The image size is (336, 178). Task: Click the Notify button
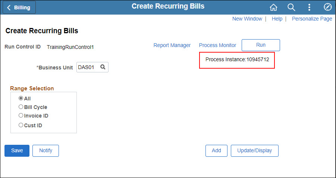tap(45, 151)
